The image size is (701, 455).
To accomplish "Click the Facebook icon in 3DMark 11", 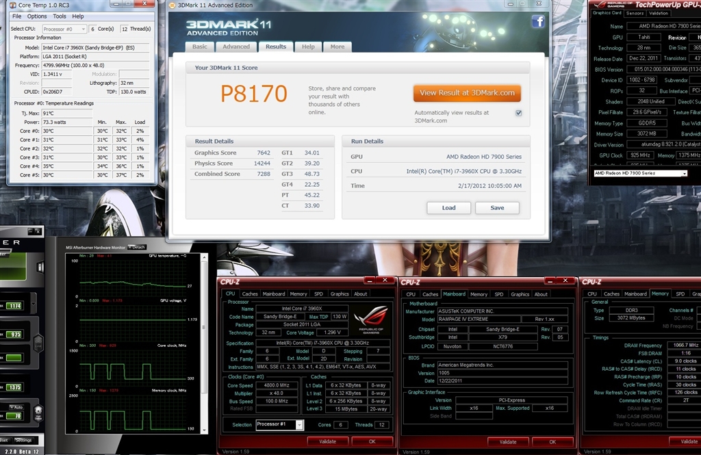I will (x=538, y=21).
